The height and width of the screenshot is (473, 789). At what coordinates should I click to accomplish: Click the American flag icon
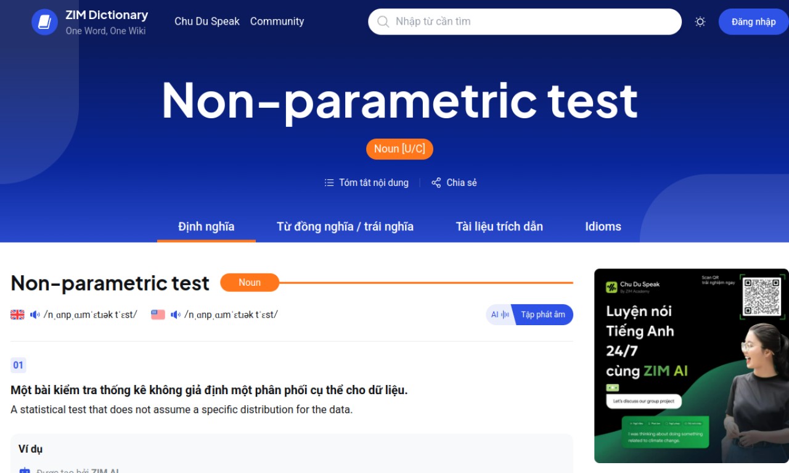[158, 315]
